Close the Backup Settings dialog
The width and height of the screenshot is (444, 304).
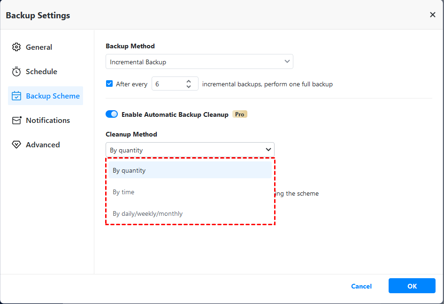[432, 15]
